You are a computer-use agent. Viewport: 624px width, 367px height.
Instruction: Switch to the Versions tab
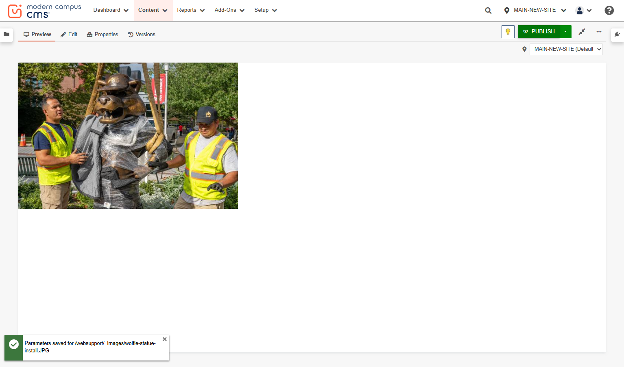coord(142,35)
